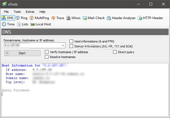Click the 'Domain name:' result label
The image size is (170, 118).
[x=17, y=78]
